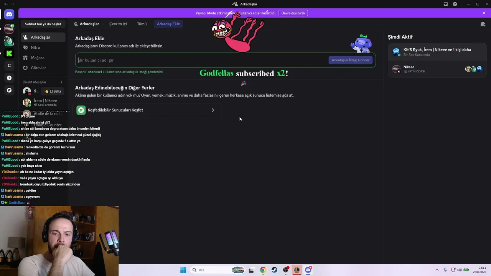The width and height of the screenshot is (491, 276).
Task: Click the El Salla wave button
Action: click(53, 91)
